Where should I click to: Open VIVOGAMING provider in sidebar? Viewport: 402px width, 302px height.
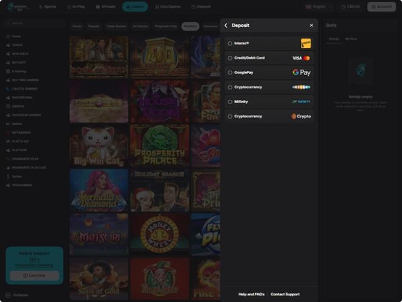coord(22,185)
